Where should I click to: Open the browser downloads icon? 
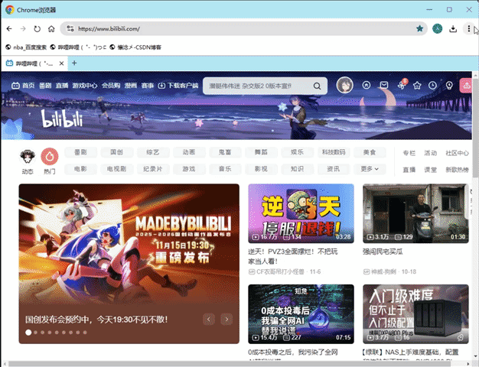click(x=453, y=29)
